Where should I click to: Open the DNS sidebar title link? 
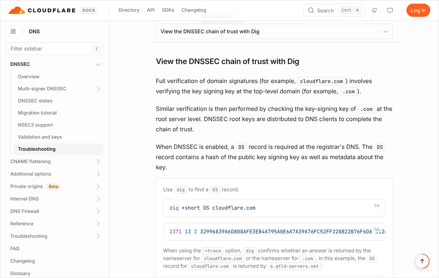click(x=34, y=31)
